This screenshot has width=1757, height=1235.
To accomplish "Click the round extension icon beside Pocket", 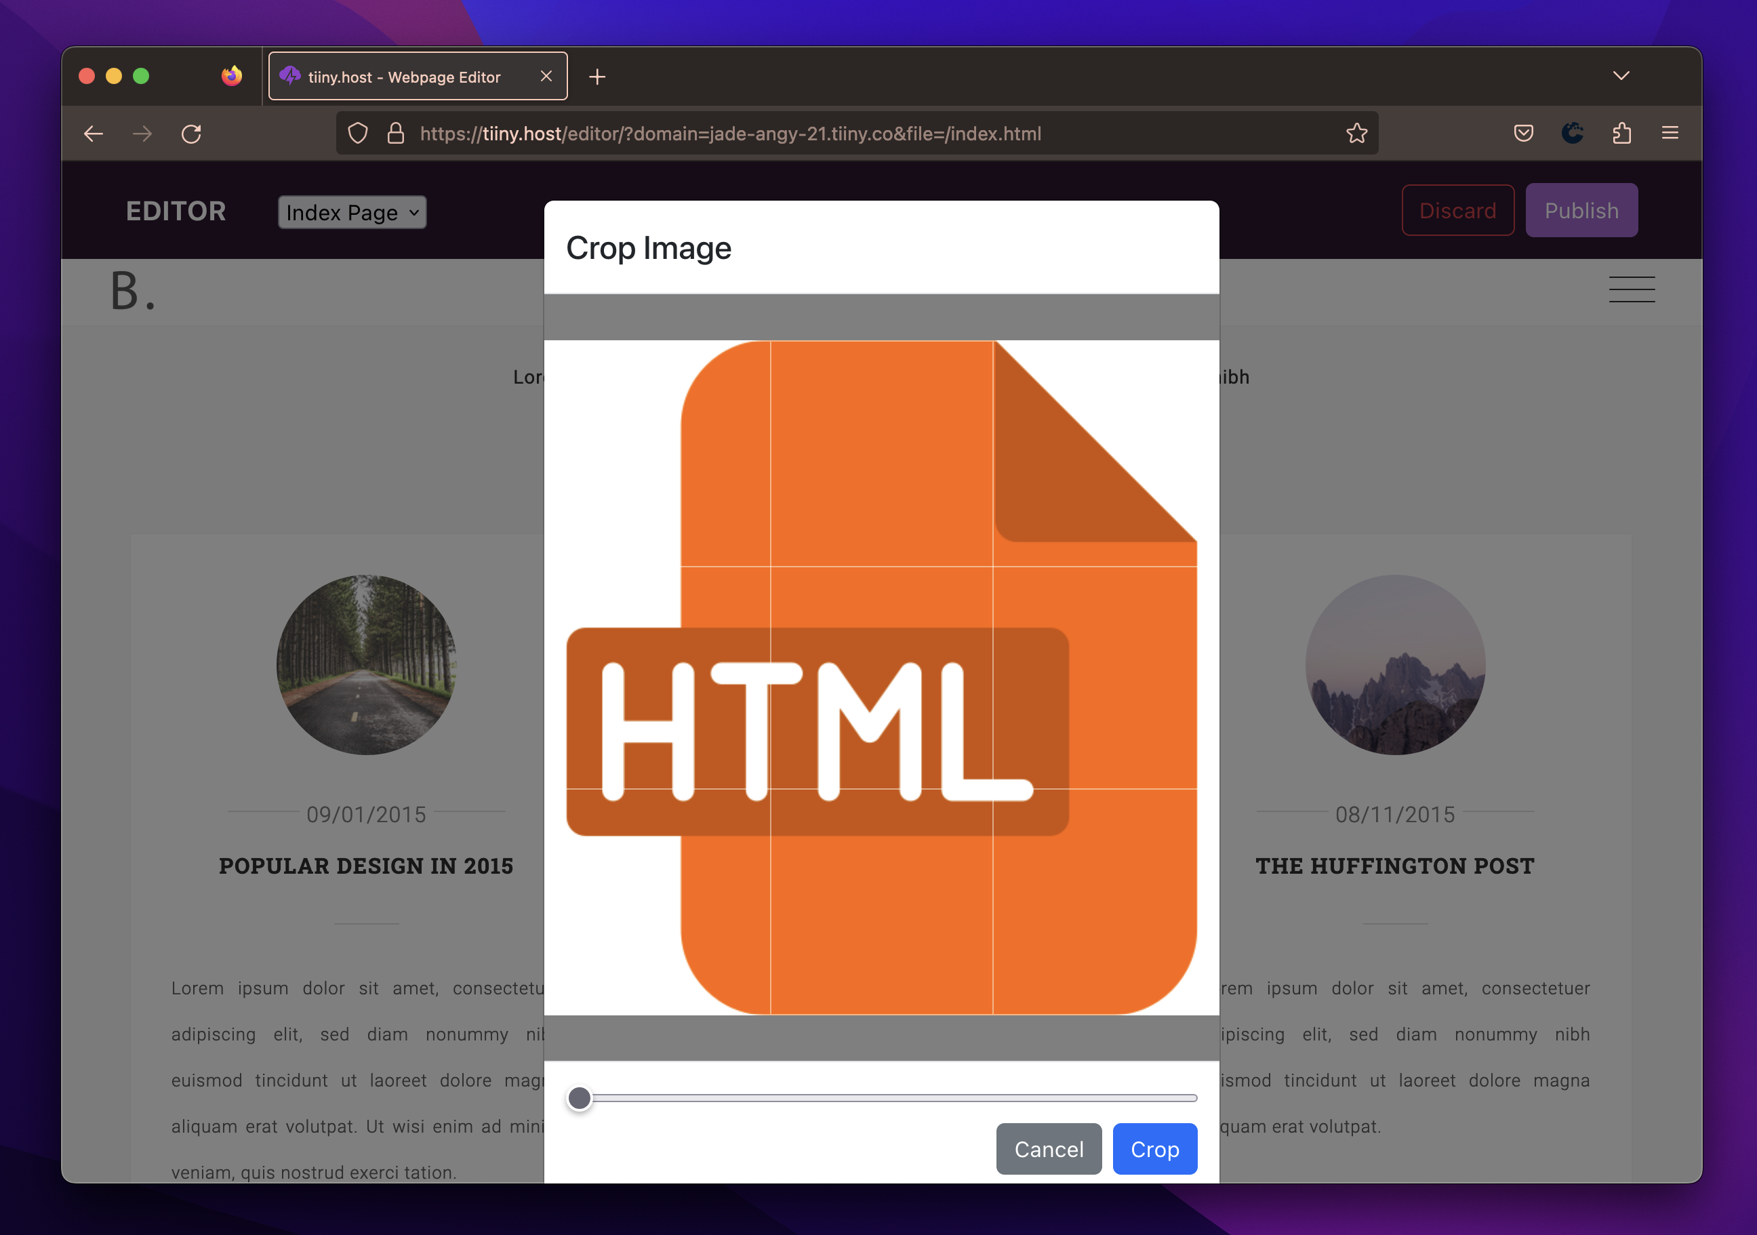I will 1572,133.
